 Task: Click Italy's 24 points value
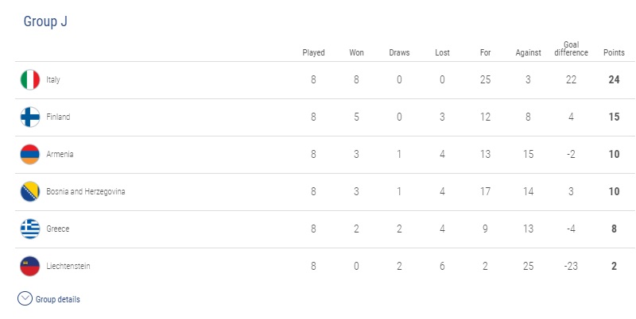coord(614,79)
